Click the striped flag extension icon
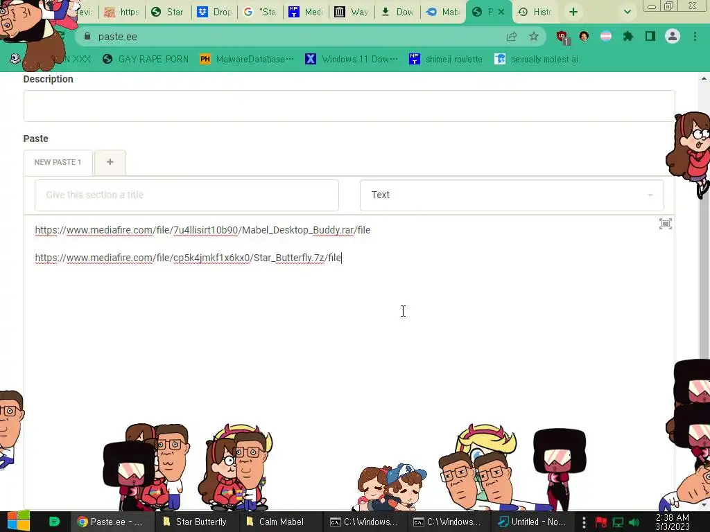Image resolution: width=710 pixels, height=532 pixels. pos(606,37)
